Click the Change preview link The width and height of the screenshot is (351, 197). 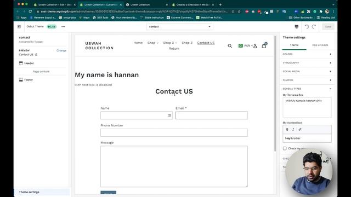(x=61, y=50)
